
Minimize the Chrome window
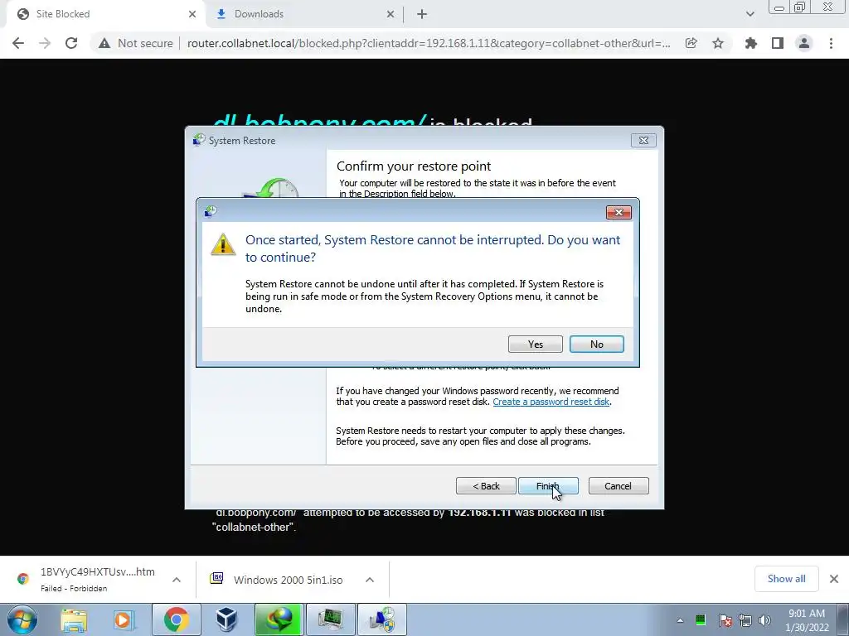click(x=779, y=7)
